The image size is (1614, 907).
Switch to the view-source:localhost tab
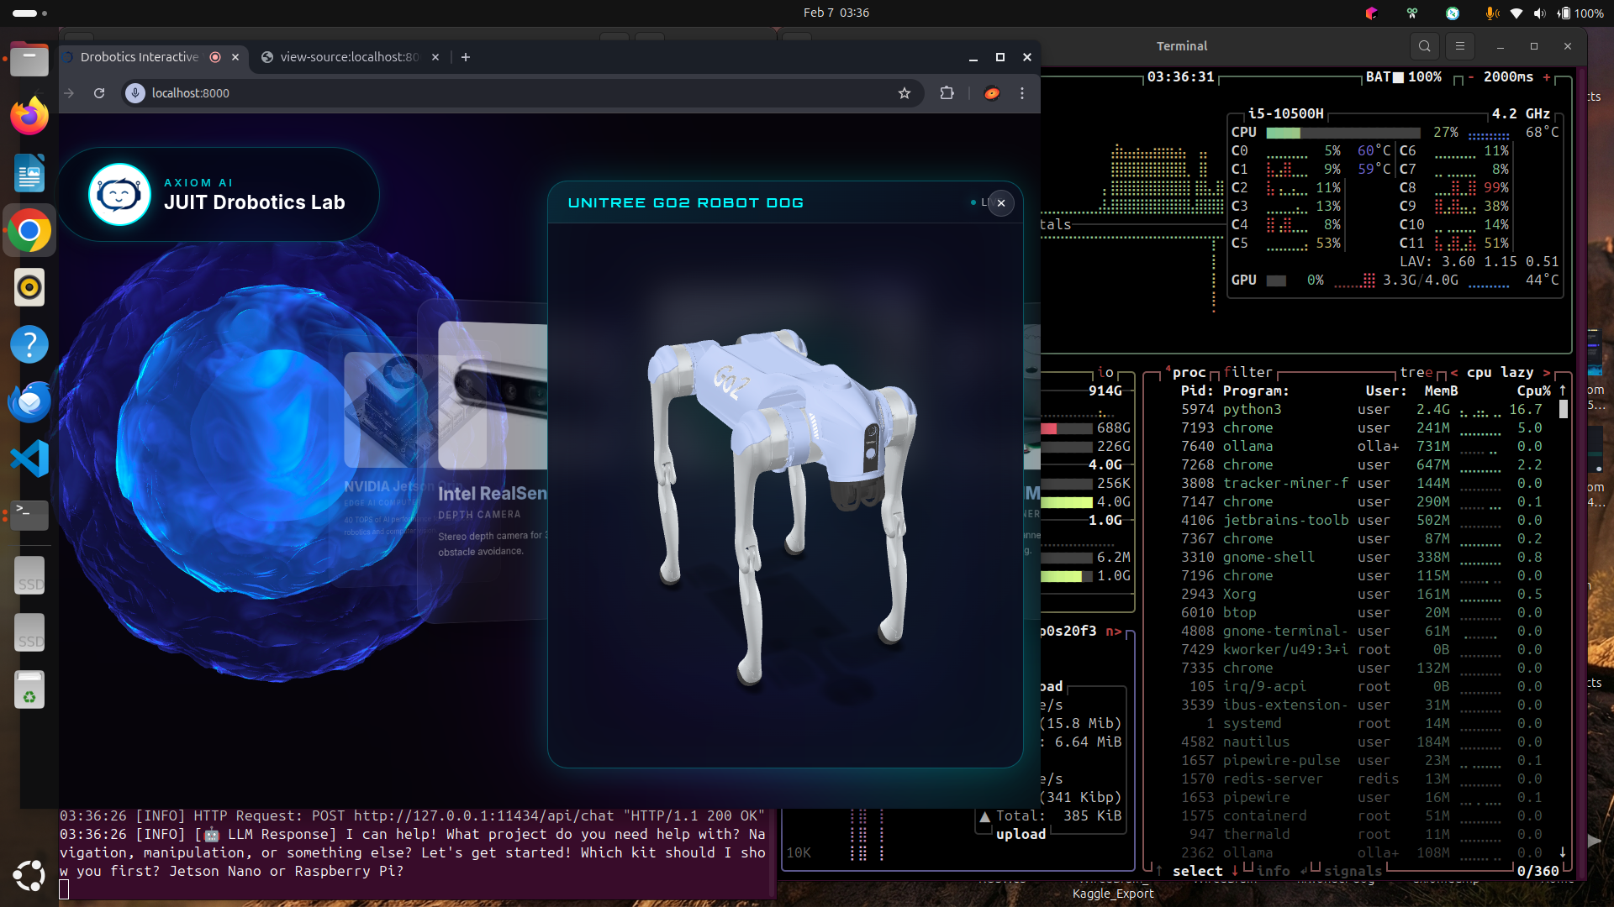[350, 57]
